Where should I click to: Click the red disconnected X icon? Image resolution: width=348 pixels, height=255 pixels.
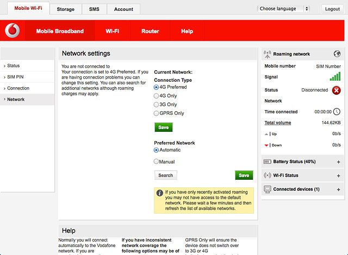click(336, 90)
